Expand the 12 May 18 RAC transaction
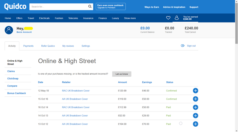Screen dimensions: 238x132 coord(195,91)
